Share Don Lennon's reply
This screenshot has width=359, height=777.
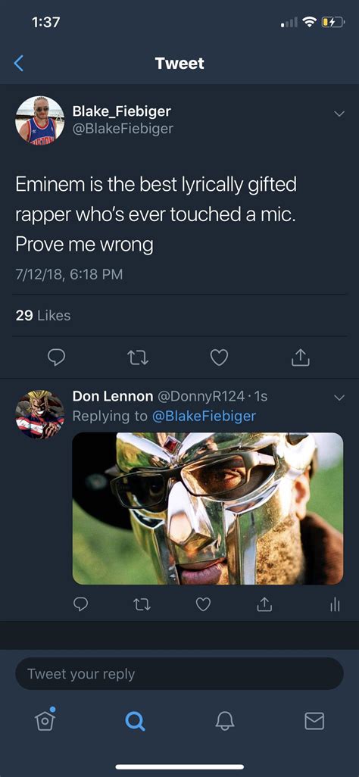click(264, 604)
